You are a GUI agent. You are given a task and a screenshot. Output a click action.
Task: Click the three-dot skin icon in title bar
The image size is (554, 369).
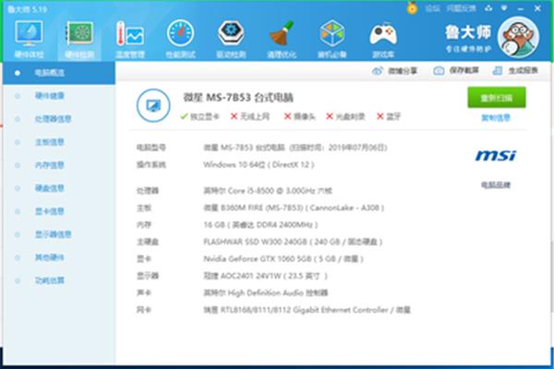pos(488,8)
